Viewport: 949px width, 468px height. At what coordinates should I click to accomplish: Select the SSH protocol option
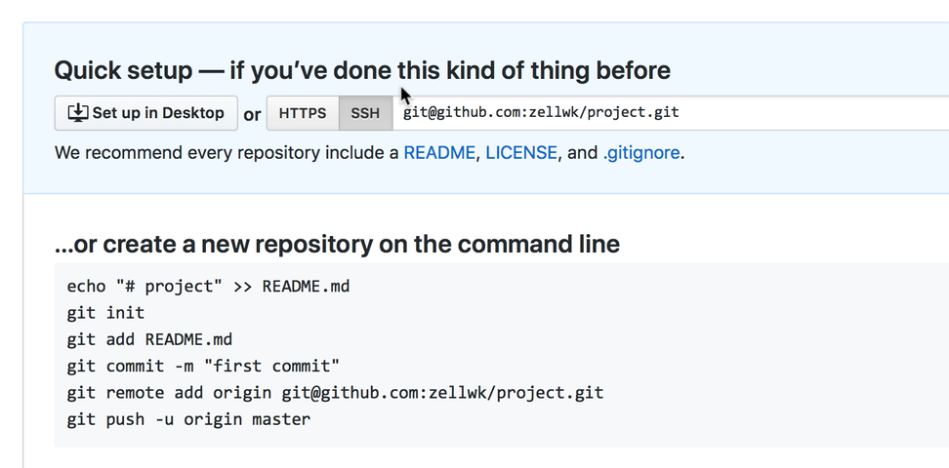pos(365,113)
